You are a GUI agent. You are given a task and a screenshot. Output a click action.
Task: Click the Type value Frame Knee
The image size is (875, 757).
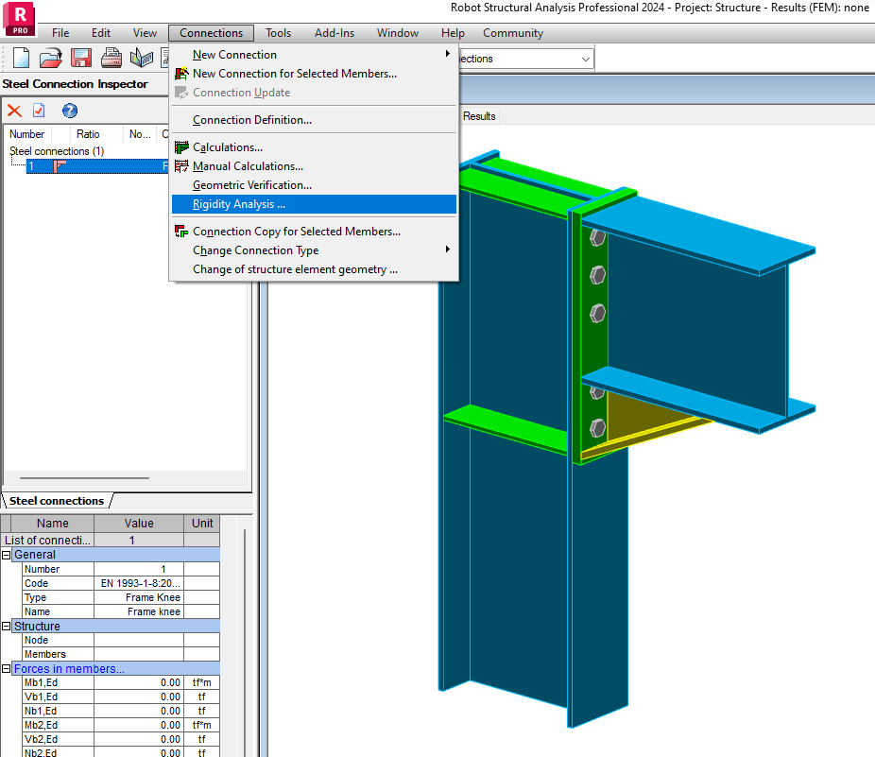[139, 597]
